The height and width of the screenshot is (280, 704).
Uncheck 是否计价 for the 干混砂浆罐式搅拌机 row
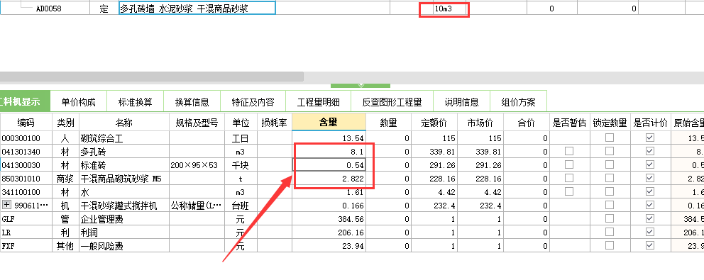[649, 206]
